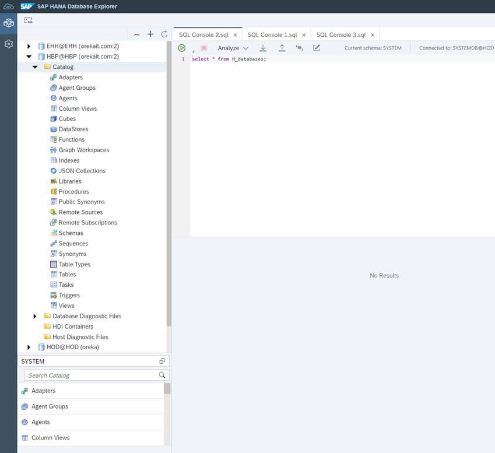495x453 pixels.
Task: Click the Run SQL statement icon
Action: [181, 48]
